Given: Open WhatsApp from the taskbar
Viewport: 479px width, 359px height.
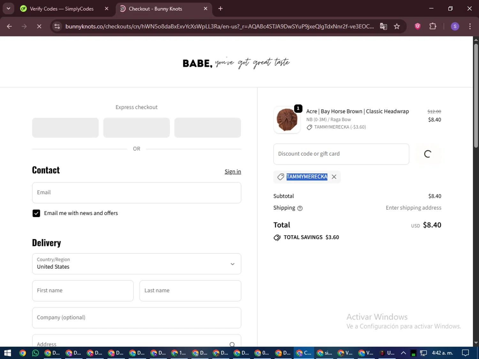Looking at the screenshot, I should pos(35,353).
